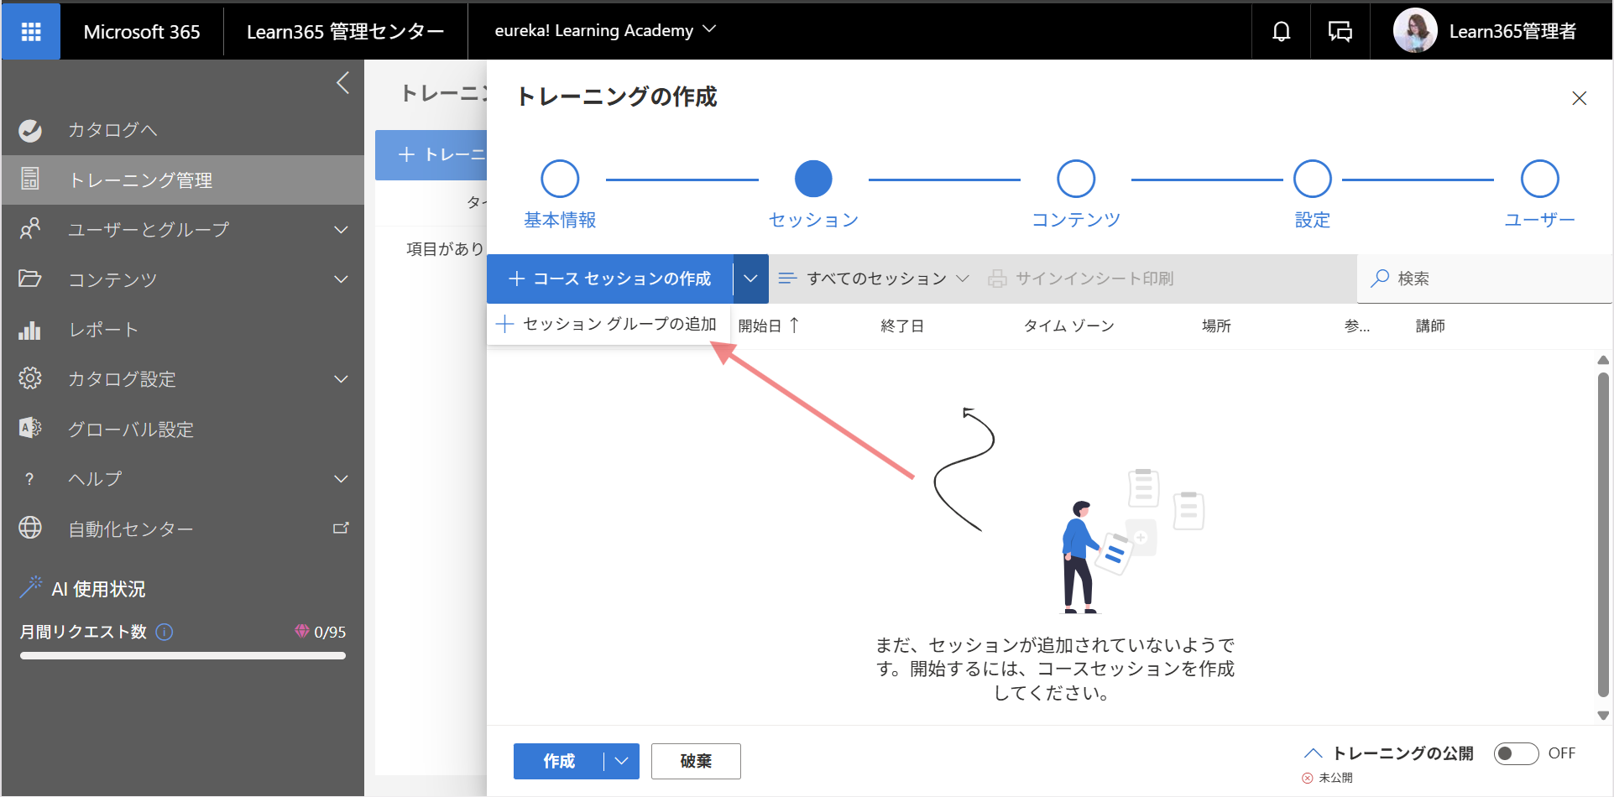Click the search magnifier icon
The height and width of the screenshot is (797, 1614).
pos(1380,279)
